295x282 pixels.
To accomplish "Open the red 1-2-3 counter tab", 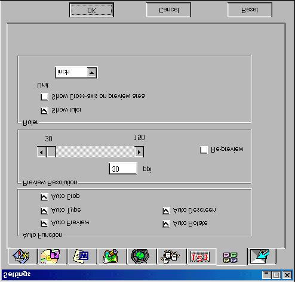I will 201,256.
